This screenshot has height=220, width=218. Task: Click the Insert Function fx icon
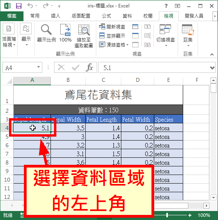pos(89,67)
